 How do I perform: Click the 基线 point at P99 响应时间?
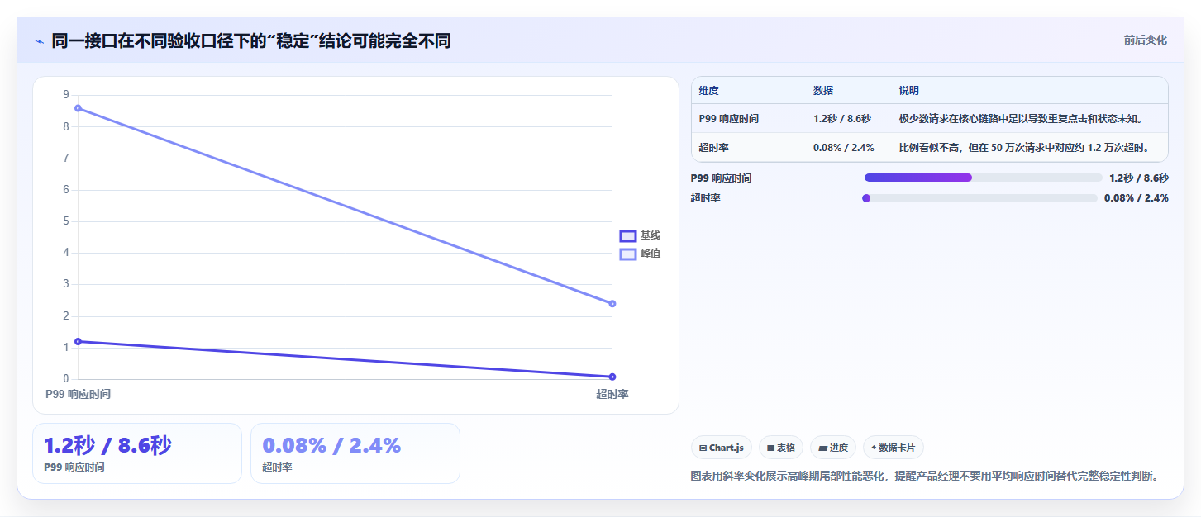[78, 341]
